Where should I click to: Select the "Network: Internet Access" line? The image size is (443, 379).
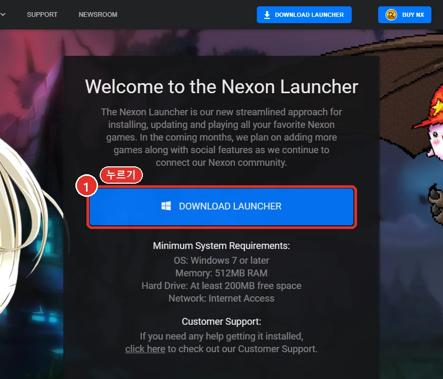tap(221, 298)
